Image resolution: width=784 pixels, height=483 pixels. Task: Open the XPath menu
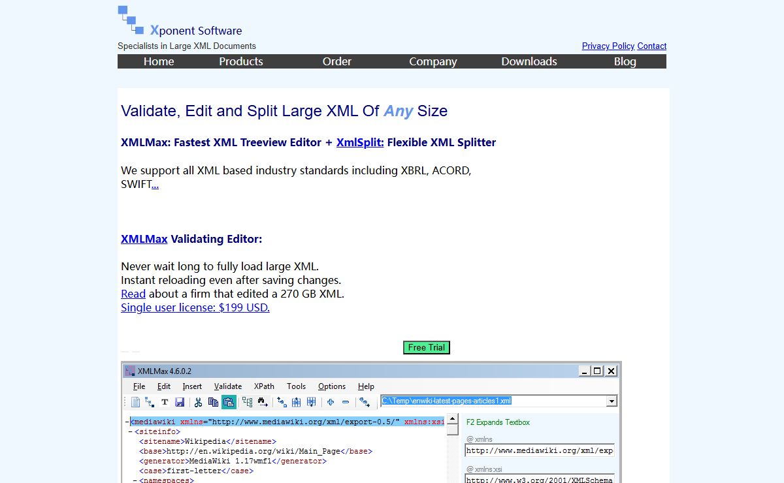[264, 386]
